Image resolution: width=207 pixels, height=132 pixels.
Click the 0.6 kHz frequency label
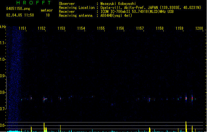click(x=3, y=125)
